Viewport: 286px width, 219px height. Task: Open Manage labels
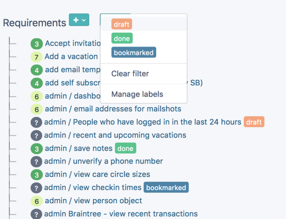(137, 95)
